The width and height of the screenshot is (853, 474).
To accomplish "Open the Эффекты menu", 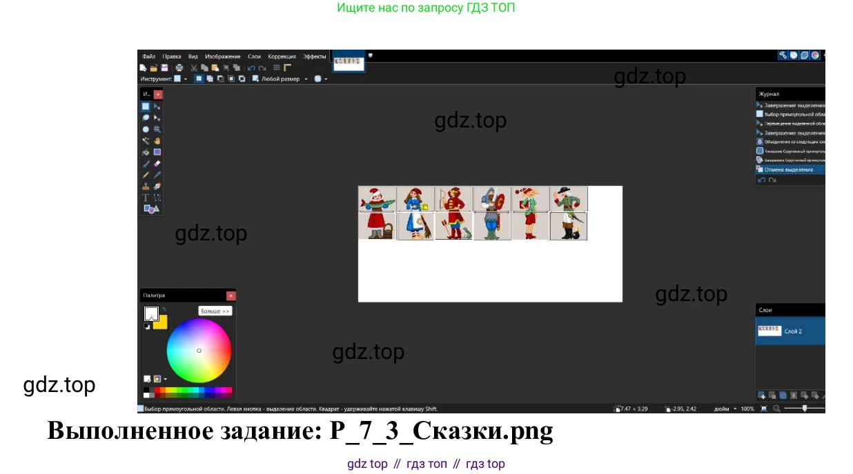I will (314, 56).
